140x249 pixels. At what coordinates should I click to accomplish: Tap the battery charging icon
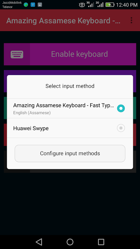(110, 5)
